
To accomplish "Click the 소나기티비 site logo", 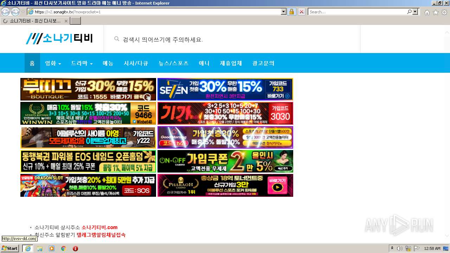I will point(59,38).
